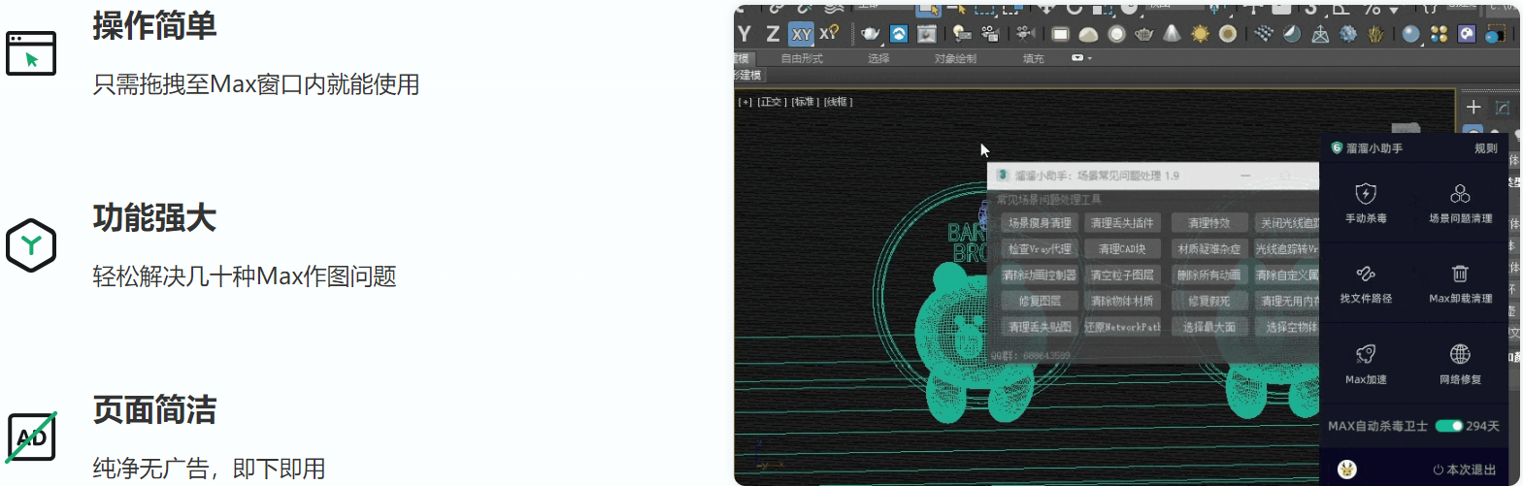Click the 场景瘦身清理 button
This screenshot has height=486, width=1523.
(x=1040, y=223)
